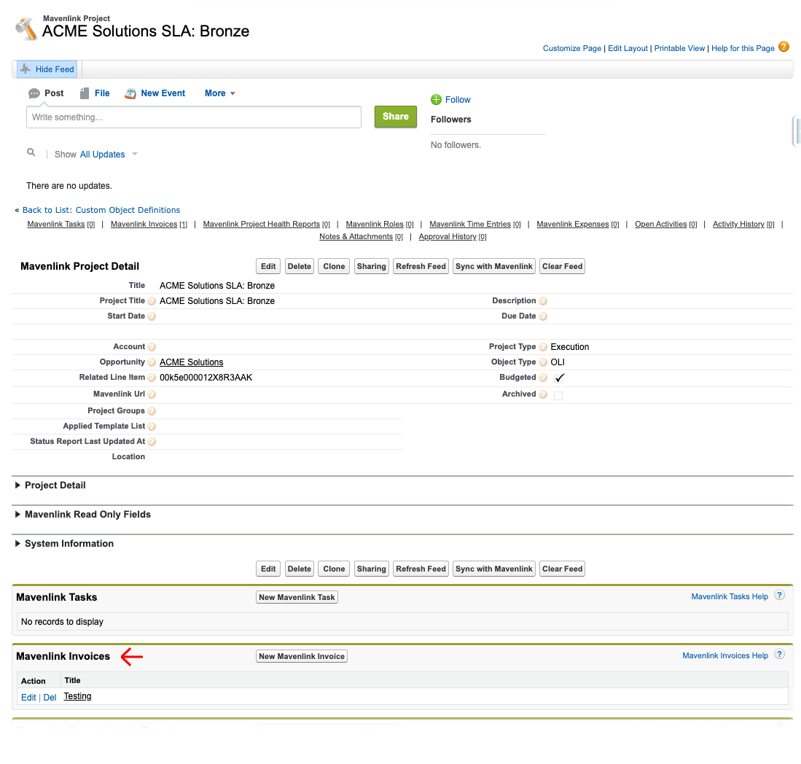The image size is (801, 764).
Task: Jump to Mavenlink Project Health Reports list
Action: pyautogui.click(x=262, y=225)
